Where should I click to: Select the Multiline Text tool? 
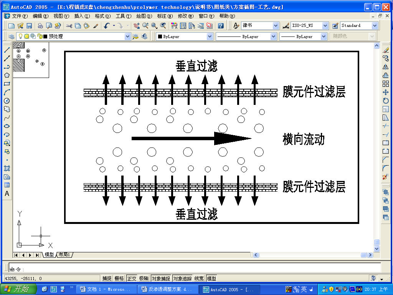pos(7,194)
